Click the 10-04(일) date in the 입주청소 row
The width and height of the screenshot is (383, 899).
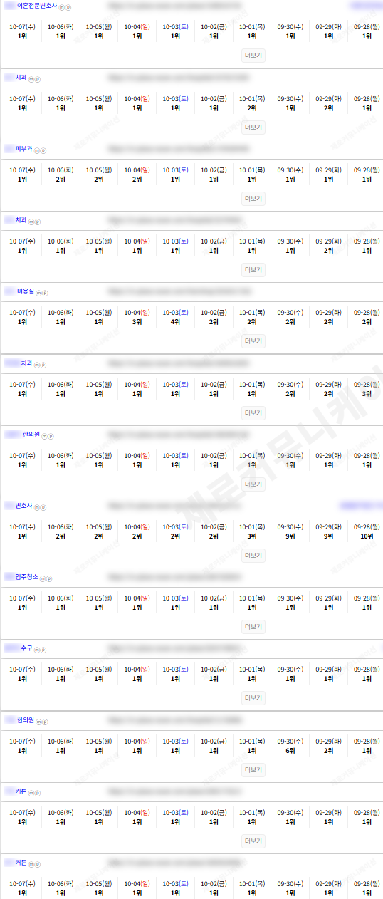[x=137, y=598]
